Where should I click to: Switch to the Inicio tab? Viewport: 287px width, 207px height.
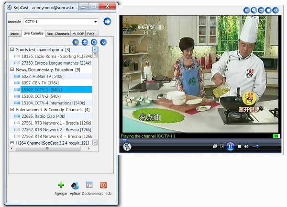pos(14,34)
